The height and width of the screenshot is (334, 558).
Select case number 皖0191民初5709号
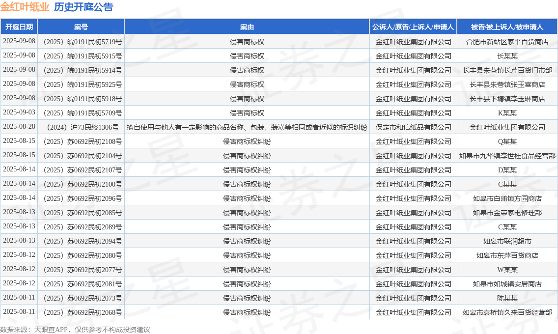pos(83,113)
